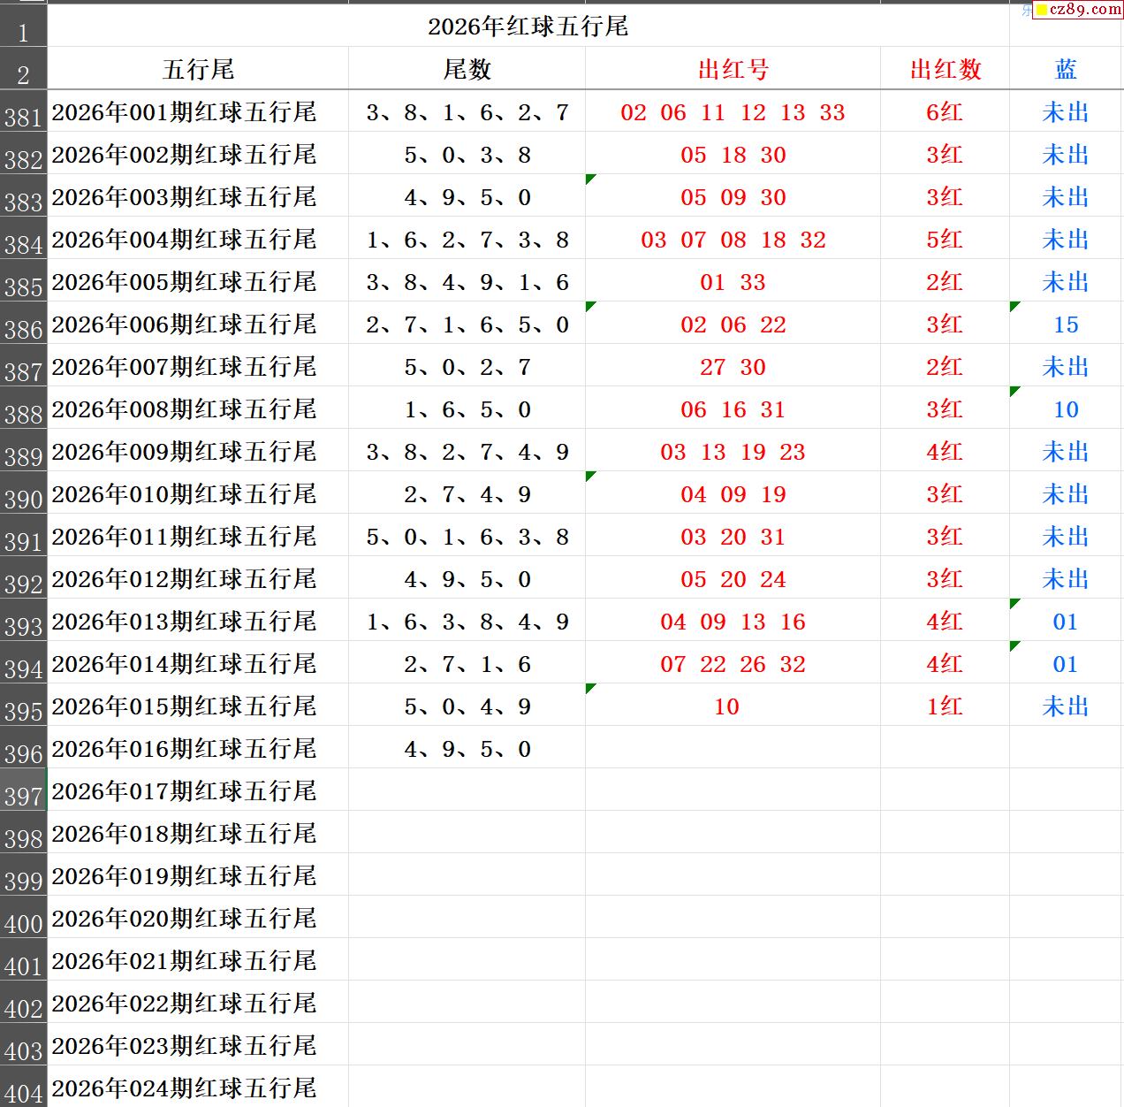The height and width of the screenshot is (1107, 1124).
Task: Select the 尾数 cell for period 016
Action: (467, 749)
